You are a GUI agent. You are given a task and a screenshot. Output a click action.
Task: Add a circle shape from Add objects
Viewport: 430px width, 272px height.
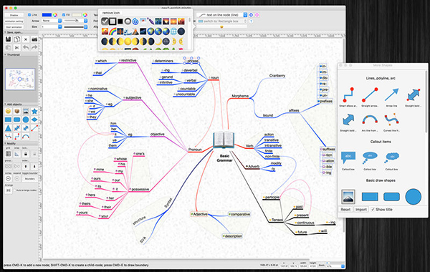tap(26, 120)
